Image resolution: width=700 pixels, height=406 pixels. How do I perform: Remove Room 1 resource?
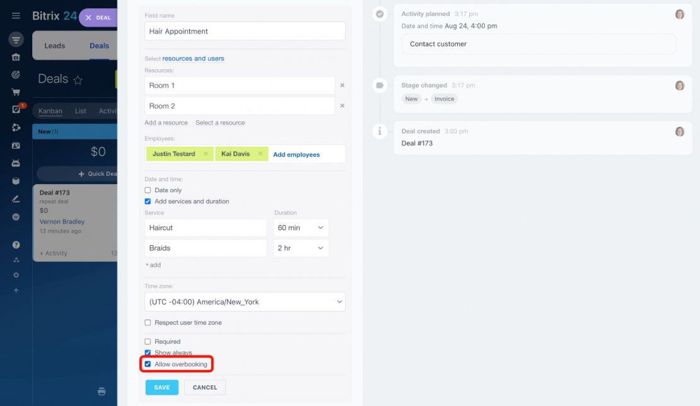pos(342,85)
